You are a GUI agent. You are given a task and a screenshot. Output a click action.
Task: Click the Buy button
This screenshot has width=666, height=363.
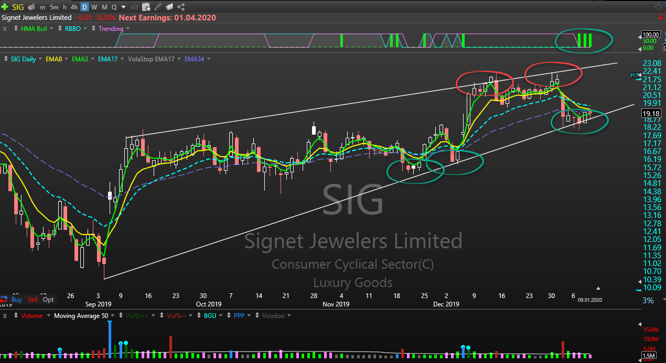click(x=16, y=300)
